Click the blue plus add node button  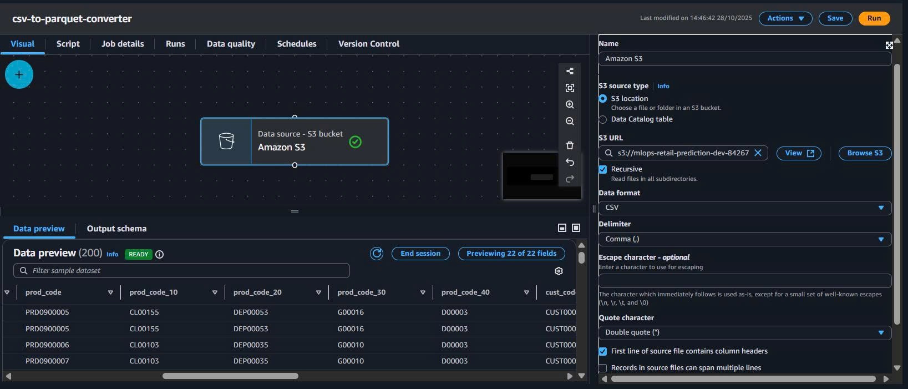pyautogui.click(x=19, y=74)
